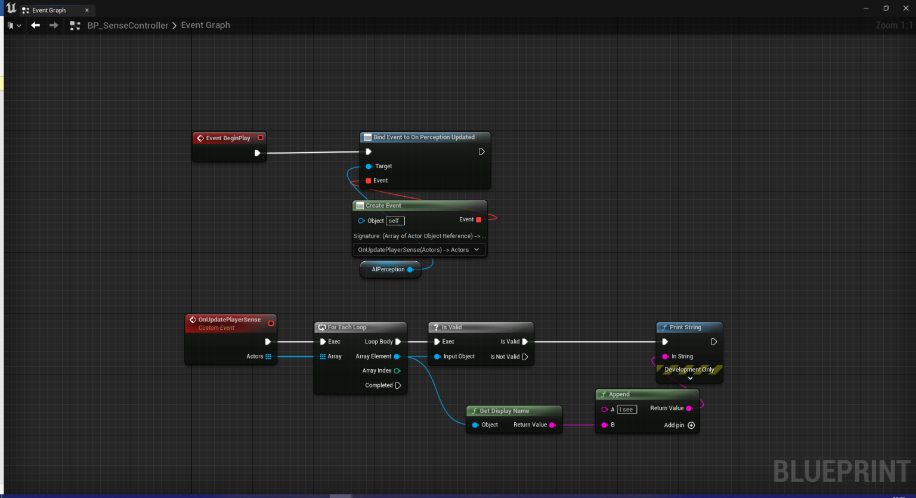Click the Actors output pin on OnUpdatePlayerSense
This screenshot has height=498, width=916.
tap(269, 356)
